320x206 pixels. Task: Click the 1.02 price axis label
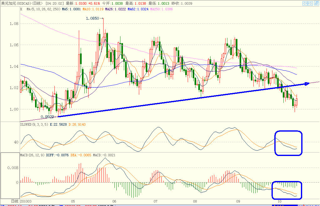point(14,88)
